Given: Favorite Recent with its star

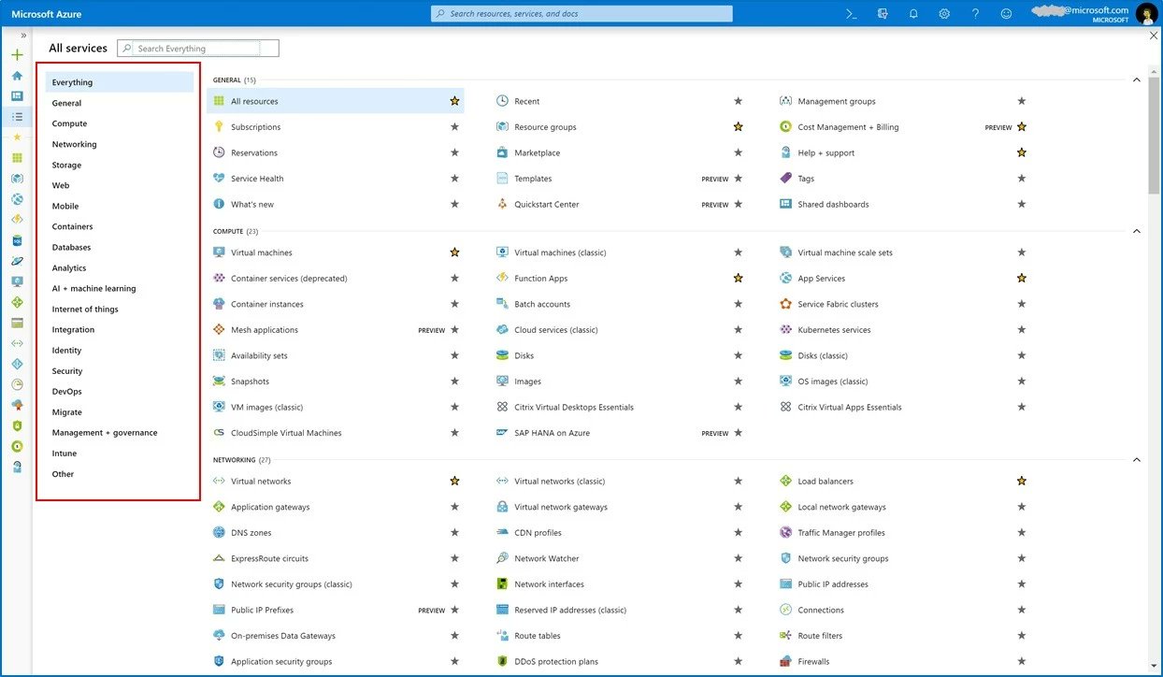Looking at the screenshot, I should pos(738,101).
